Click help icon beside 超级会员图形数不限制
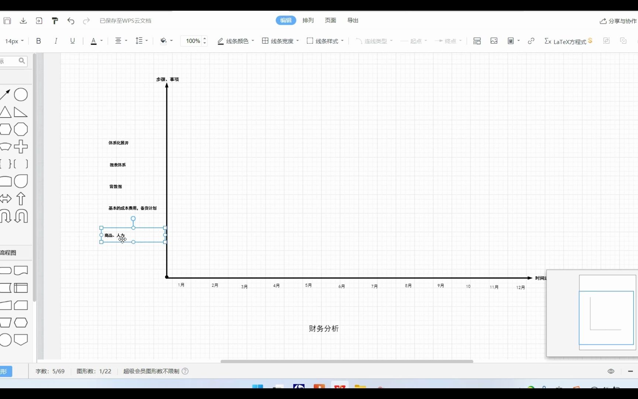This screenshot has height=399, width=638. [x=185, y=371]
